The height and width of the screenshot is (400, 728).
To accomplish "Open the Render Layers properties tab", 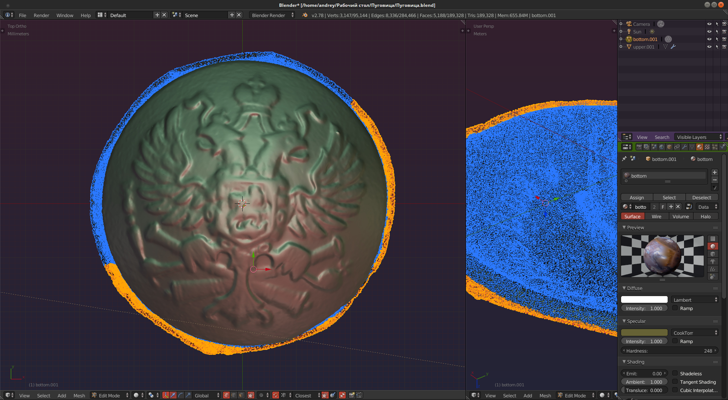I will tap(647, 147).
